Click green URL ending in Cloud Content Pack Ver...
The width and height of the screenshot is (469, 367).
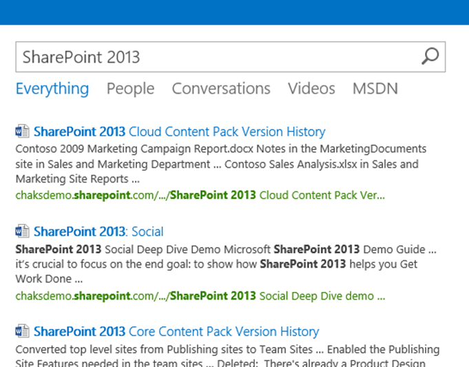(200, 195)
